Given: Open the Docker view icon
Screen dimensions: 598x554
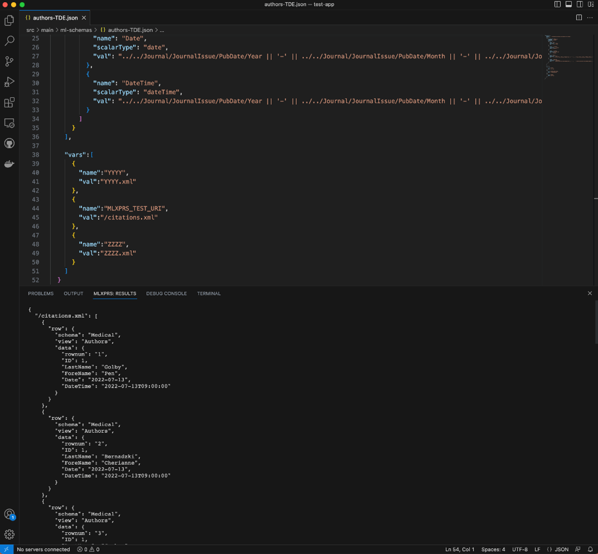Looking at the screenshot, I should point(9,164).
